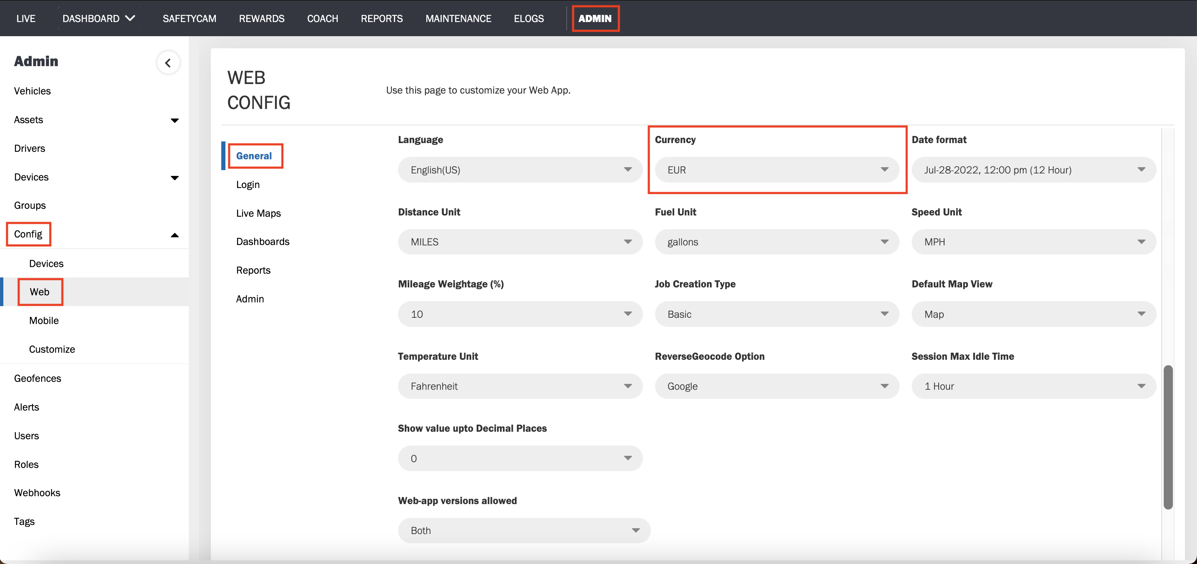Go to the SAFETYCAM section
This screenshot has height=564, width=1197.
(189, 18)
